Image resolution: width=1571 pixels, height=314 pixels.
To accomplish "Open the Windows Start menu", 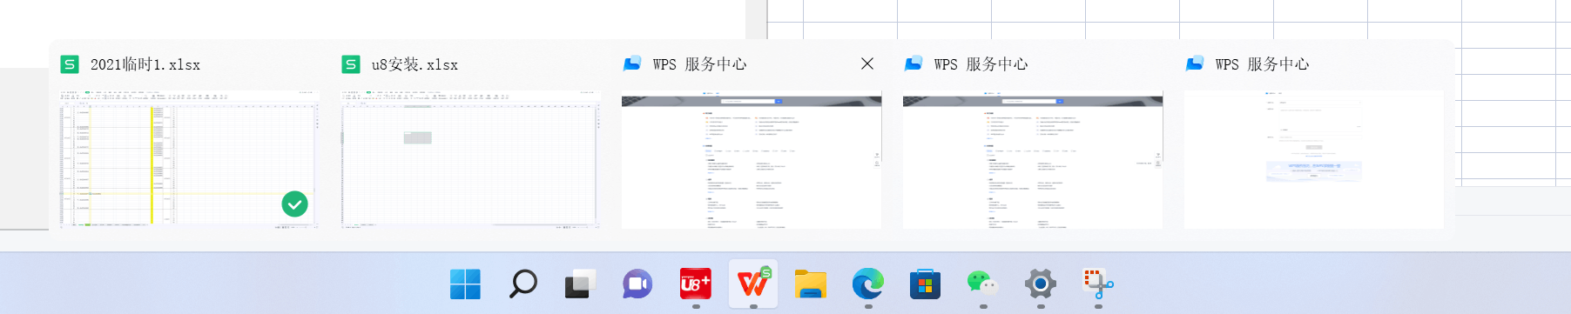I will [x=465, y=284].
